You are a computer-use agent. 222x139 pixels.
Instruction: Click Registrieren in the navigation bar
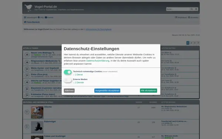point(181,17)
